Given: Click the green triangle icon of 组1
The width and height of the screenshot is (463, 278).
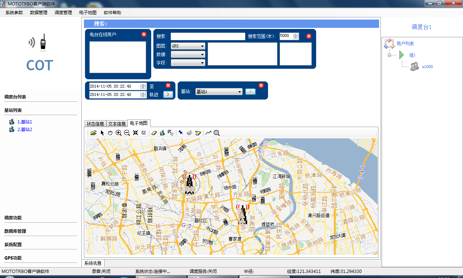Looking at the screenshot, I should tap(402, 55).
